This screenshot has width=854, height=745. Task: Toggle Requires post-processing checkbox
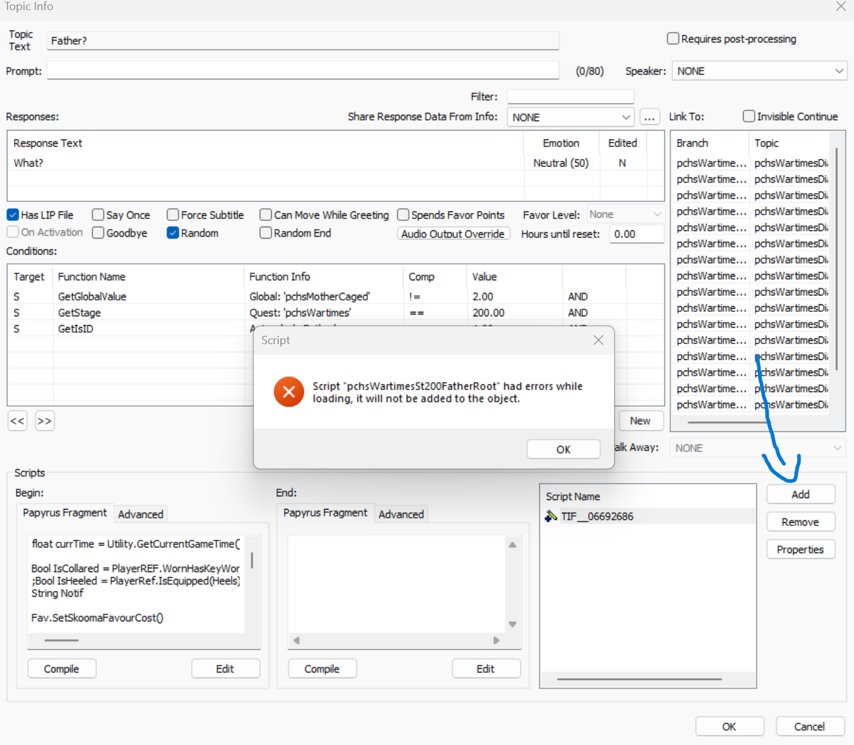(x=673, y=39)
